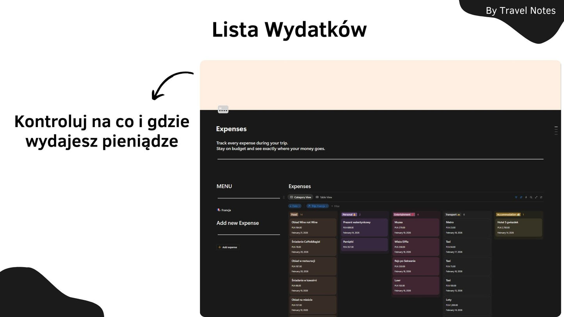Open the Śniadanie Caffe&Bagiel card
564x317 pixels.
coord(313,247)
